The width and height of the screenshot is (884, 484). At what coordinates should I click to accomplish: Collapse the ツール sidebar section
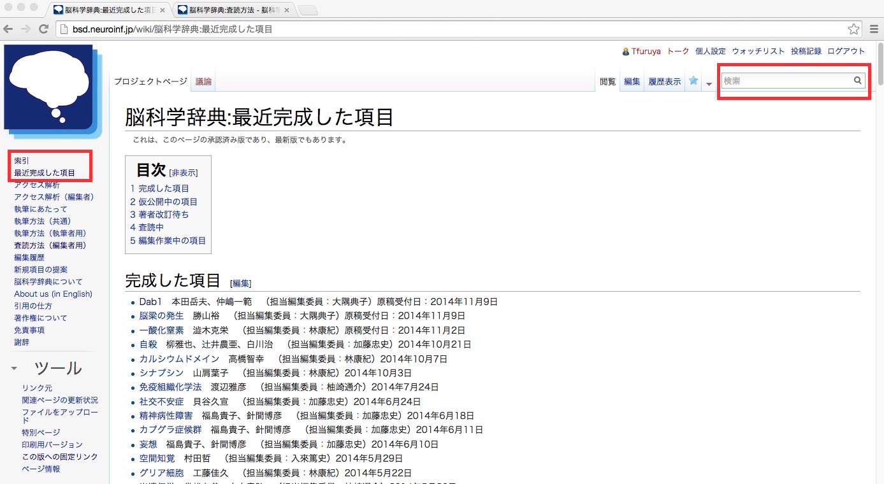14,368
